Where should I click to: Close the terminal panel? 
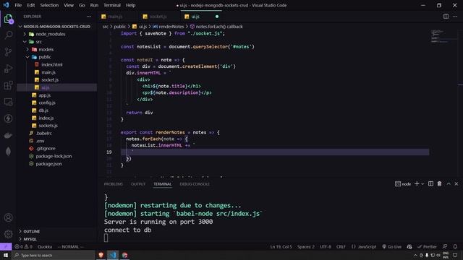(x=456, y=183)
